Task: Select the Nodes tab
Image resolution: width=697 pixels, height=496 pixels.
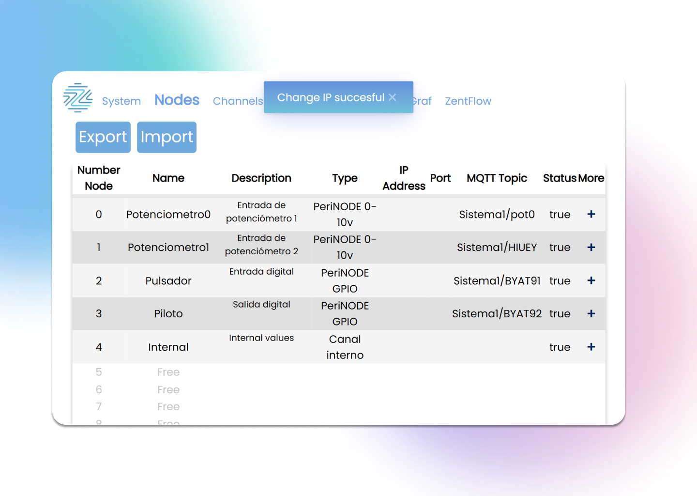Action: pos(177,100)
